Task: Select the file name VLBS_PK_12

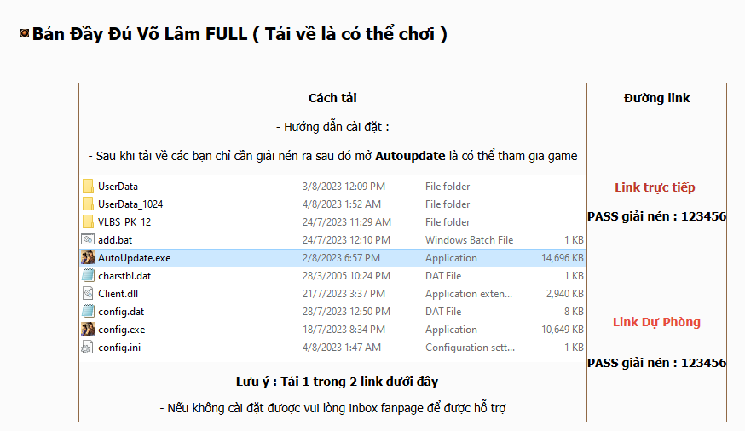Action: pyautogui.click(x=124, y=222)
